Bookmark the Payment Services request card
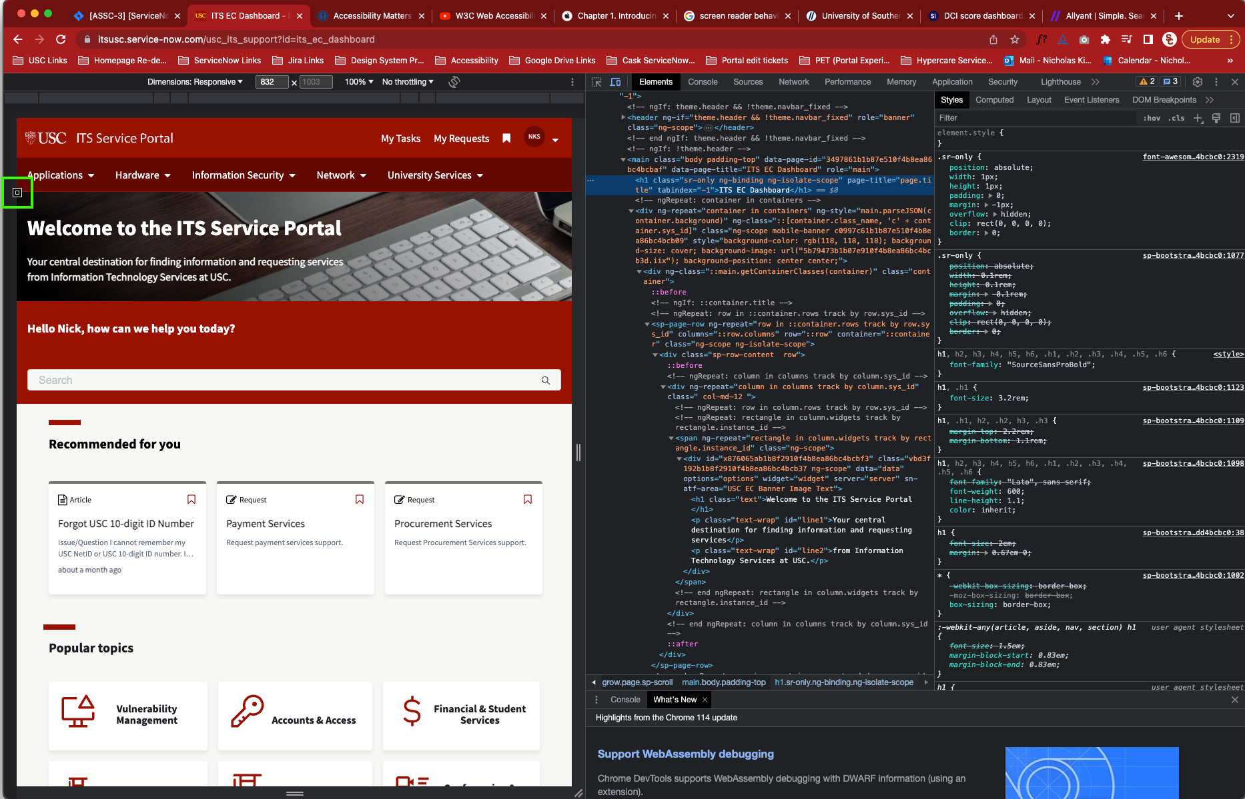This screenshot has width=1245, height=799. (x=360, y=499)
